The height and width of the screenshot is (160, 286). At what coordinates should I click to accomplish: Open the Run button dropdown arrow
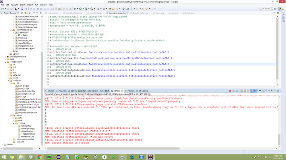[x=83, y=9]
